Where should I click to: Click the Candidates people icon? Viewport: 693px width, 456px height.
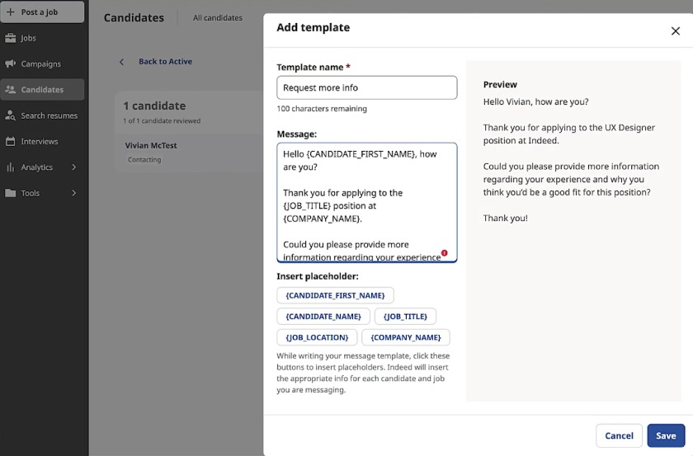(x=11, y=89)
